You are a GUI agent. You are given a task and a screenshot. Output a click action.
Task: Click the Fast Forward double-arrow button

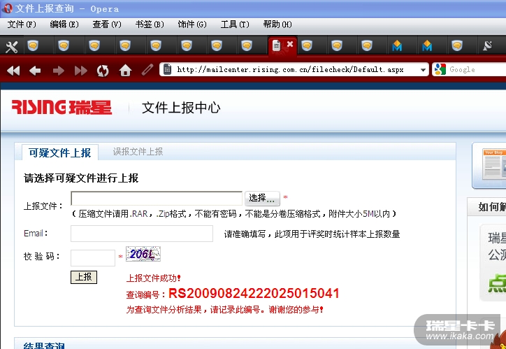click(x=80, y=71)
